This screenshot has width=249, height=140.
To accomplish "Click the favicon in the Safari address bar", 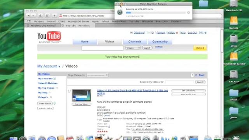I will (x=61, y=16).
